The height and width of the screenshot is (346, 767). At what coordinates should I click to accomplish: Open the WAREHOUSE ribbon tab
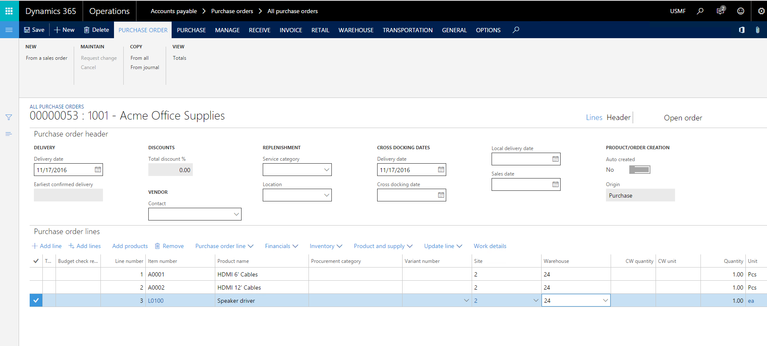[356, 30]
